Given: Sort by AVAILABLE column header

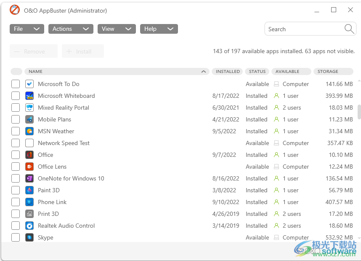Looking at the screenshot, I should [x=291, y=72].
